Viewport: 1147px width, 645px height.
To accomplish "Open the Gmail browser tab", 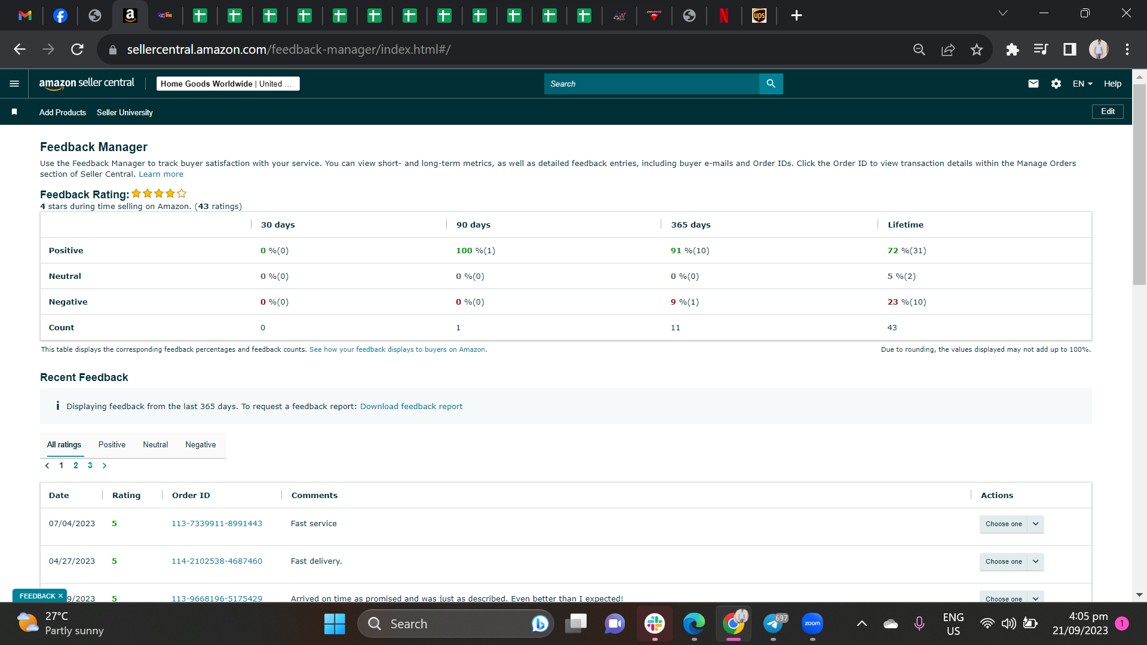I will (x=25, y=16).
